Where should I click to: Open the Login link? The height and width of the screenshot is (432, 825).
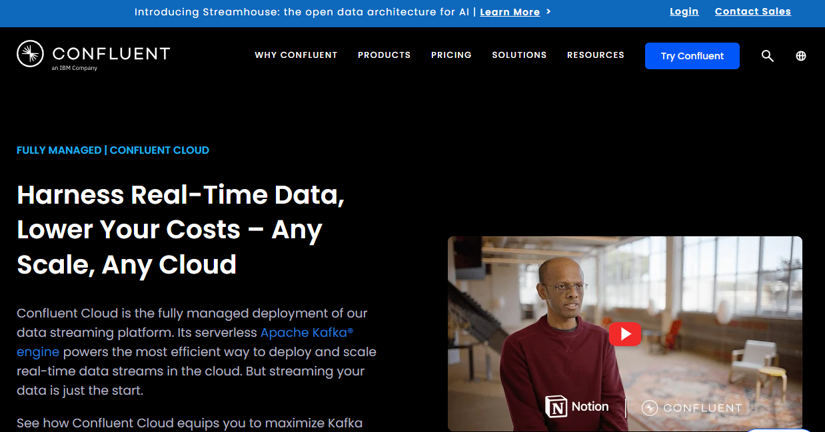(x=684, y=11)
